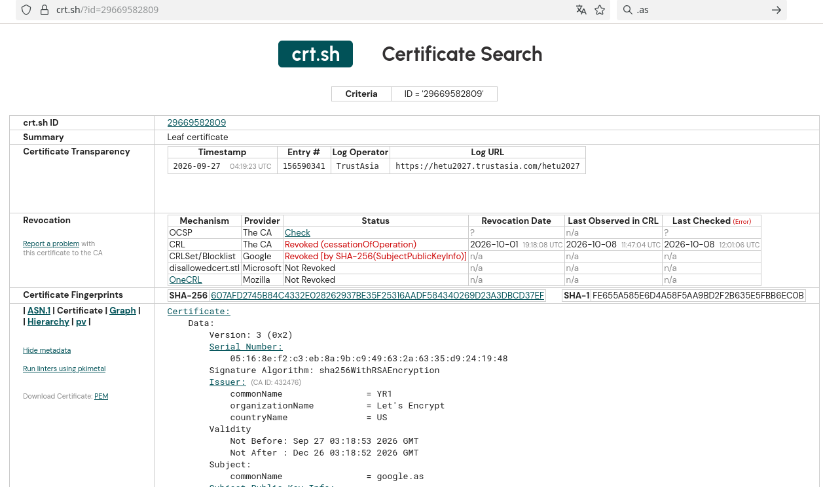Click the shield tracking protection icon
The image size is (823, 487).
[x=26, y=10]
